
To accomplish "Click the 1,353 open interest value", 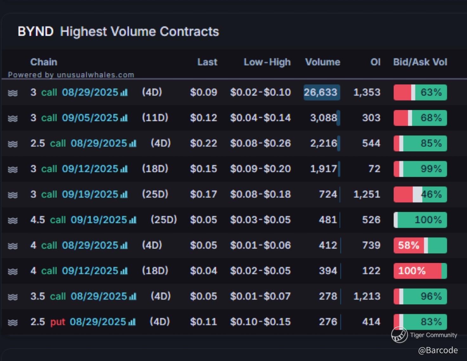I will (367, 92).
